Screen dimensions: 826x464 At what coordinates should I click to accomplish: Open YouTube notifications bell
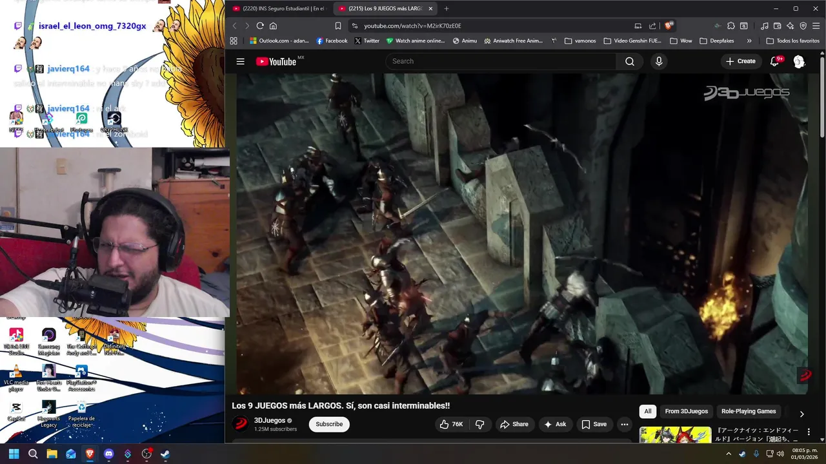(x=774, y=61)
